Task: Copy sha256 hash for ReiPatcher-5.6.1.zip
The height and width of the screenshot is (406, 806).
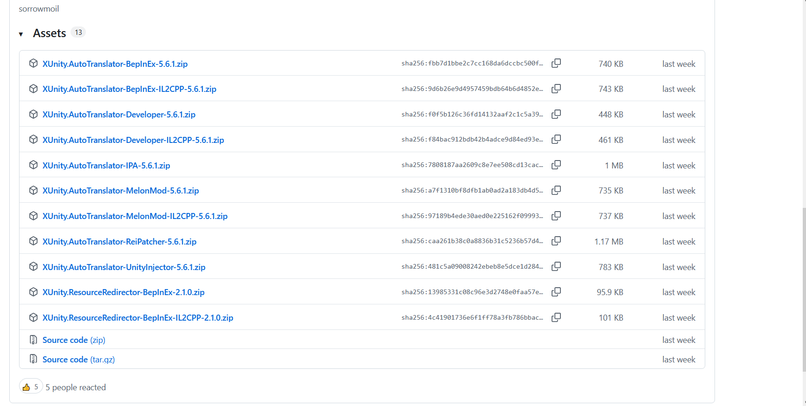Action: 556,241
